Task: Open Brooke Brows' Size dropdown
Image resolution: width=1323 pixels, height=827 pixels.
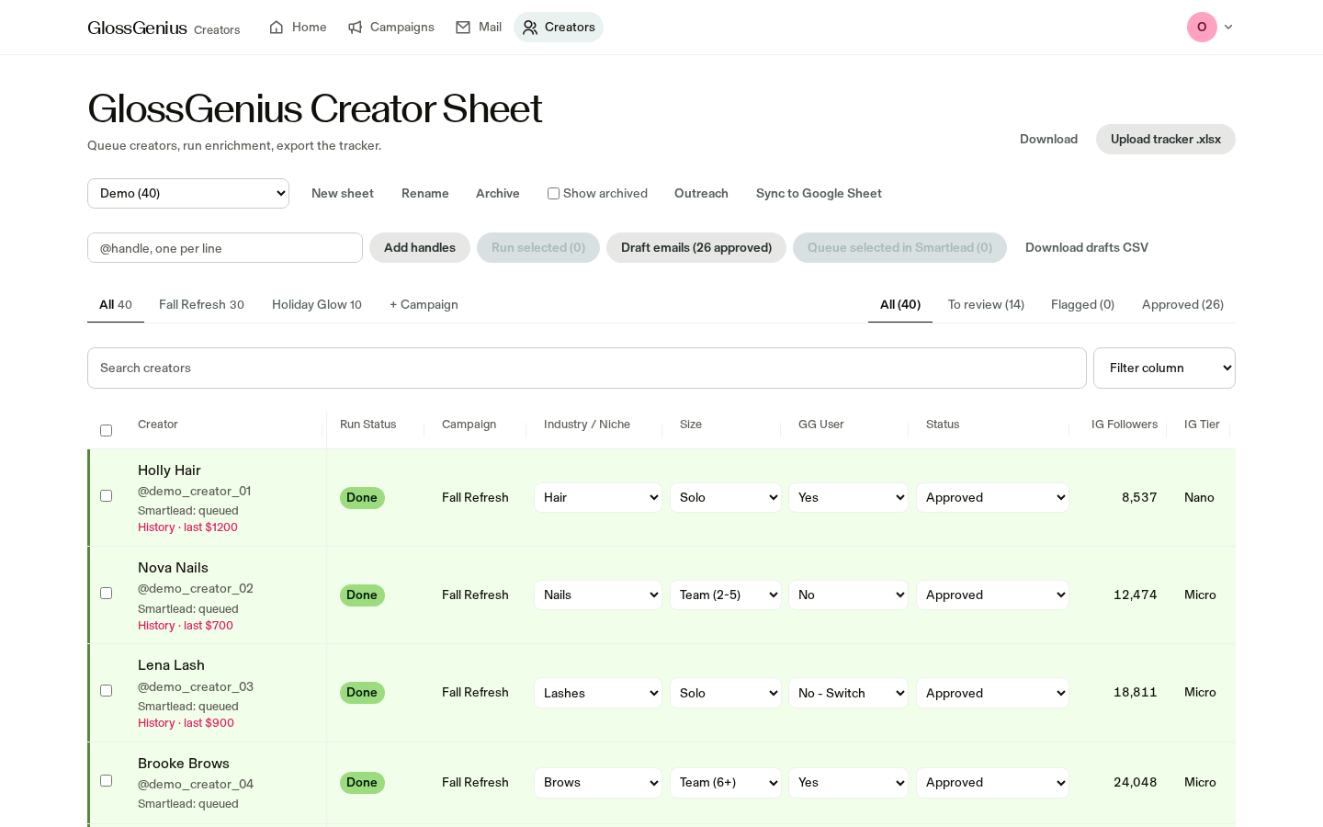Action: [x=726, y=782]
